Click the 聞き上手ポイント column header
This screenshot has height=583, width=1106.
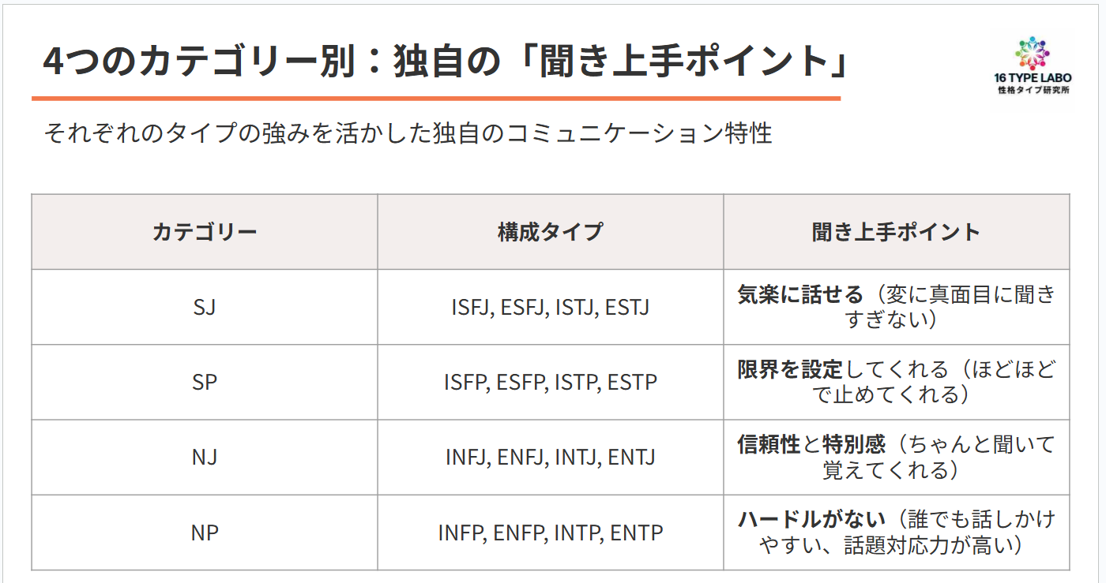click(x=896, y=232)
